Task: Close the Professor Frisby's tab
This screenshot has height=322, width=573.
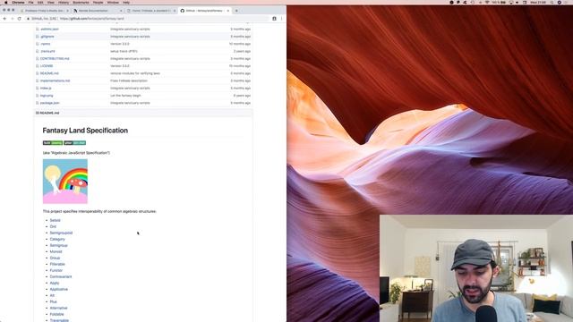Action: pyautogui.click(x=68, y=11)
